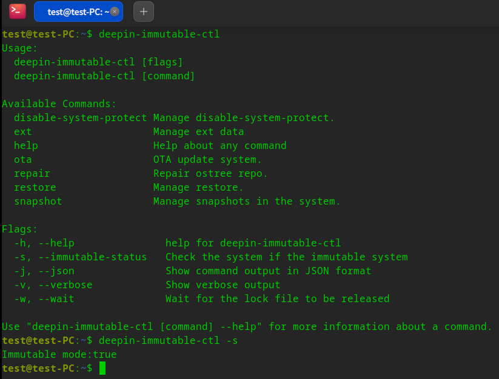Click the terminal app icon
Screen dimensions: 499x379
click(x=18, y=11)
